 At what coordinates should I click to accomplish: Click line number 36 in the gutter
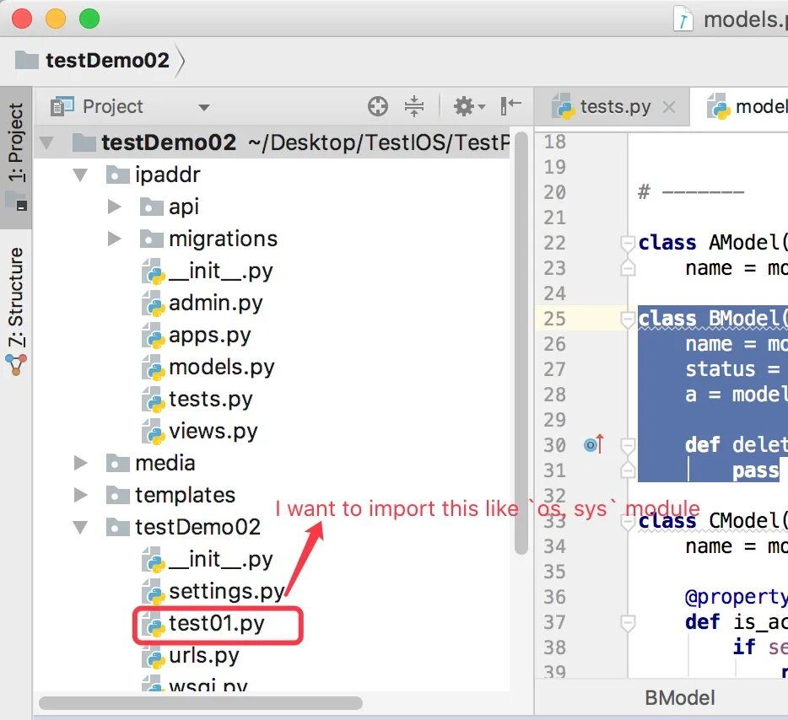555,597
